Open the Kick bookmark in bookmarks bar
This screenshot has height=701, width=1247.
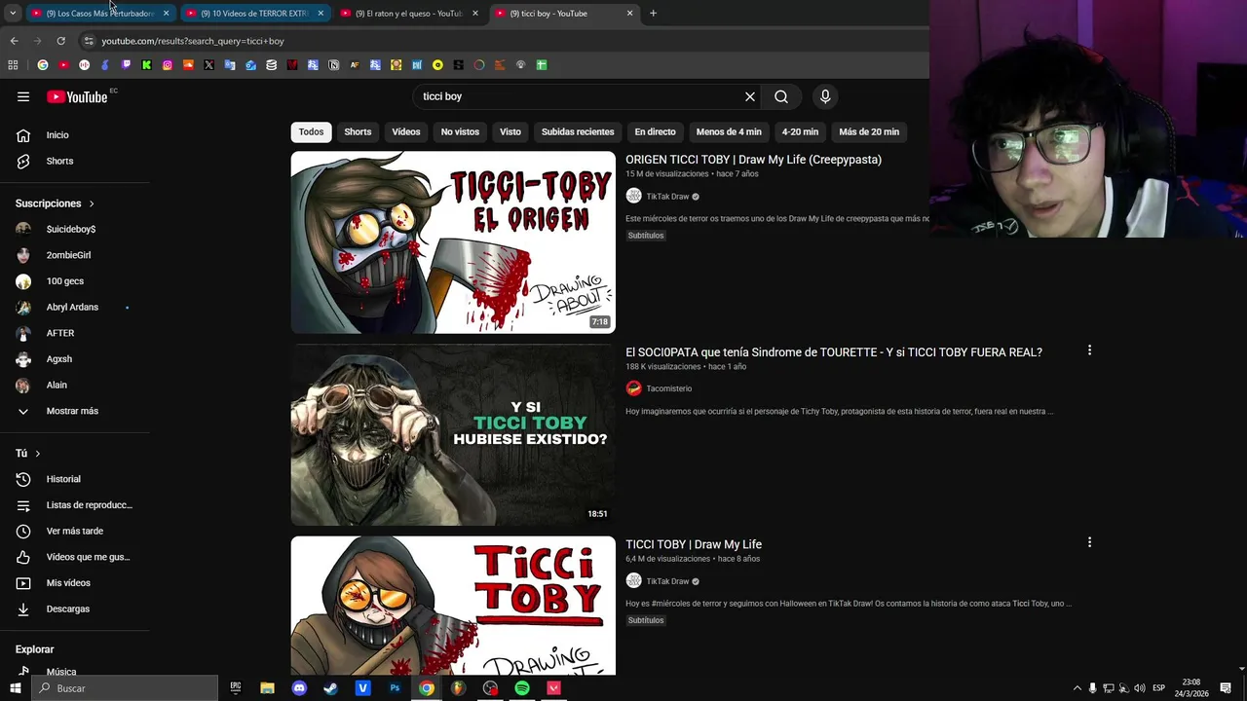[x=146, y=65]
